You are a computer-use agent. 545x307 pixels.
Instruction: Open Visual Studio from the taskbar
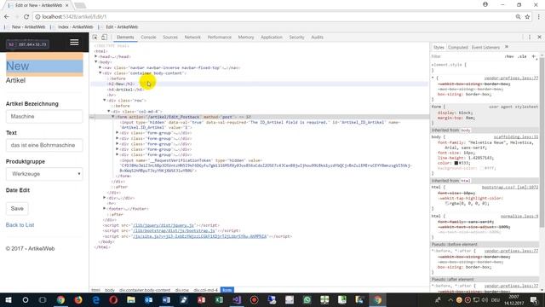[237, 299]
